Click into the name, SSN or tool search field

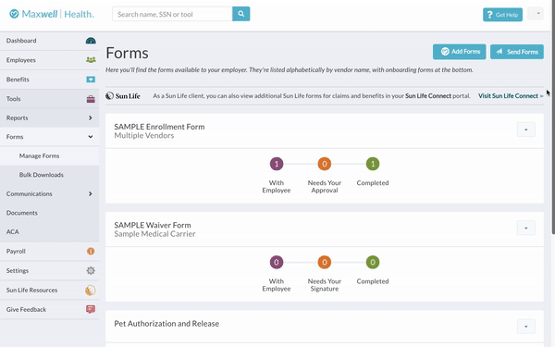pyautogui.click(x=172, y=14)
